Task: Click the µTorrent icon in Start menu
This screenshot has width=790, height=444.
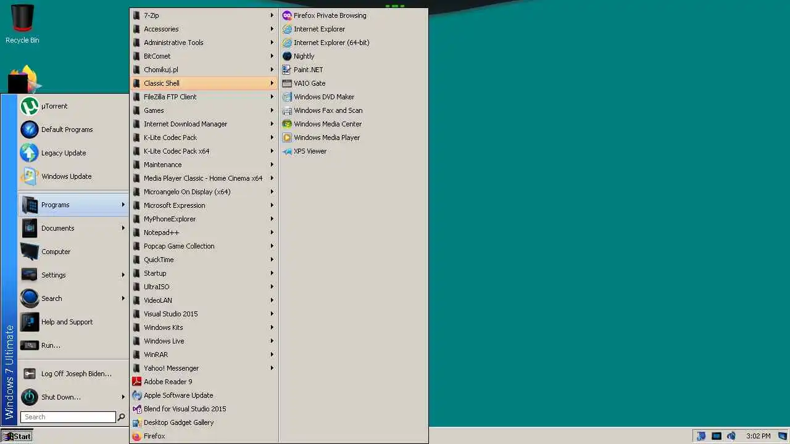Action: tap(30, 106)
